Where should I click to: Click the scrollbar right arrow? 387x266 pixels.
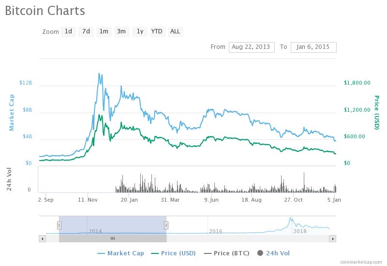point(333,238)
